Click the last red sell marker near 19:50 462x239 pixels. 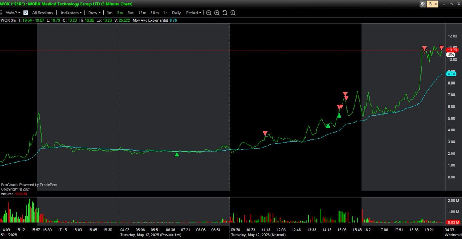point(441,48)
